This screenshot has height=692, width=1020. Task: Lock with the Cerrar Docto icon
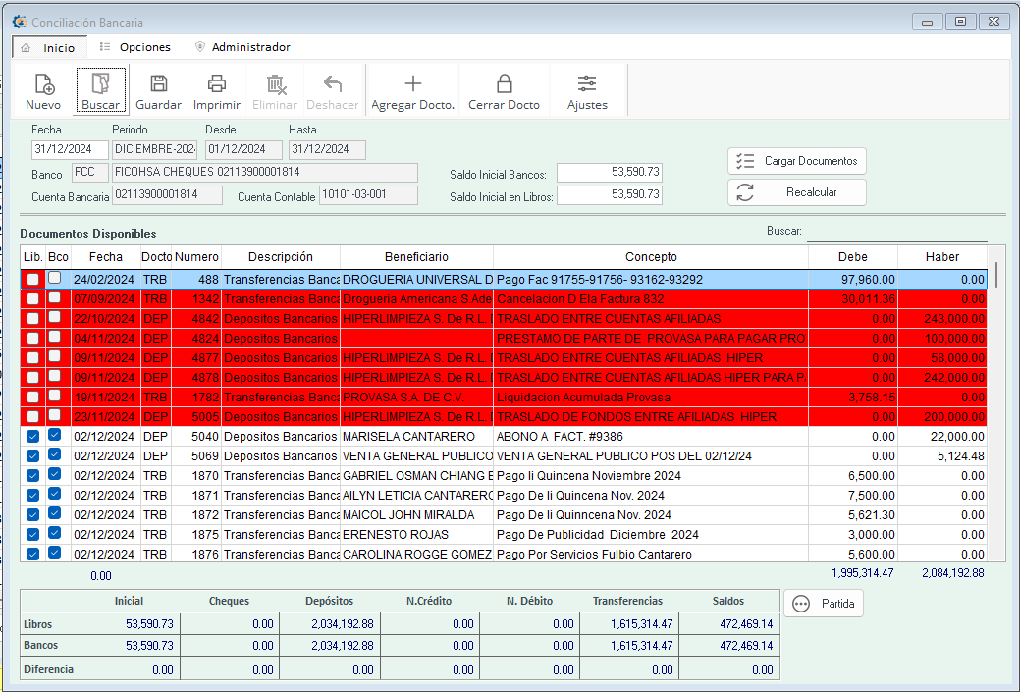(x=504, y=85)
